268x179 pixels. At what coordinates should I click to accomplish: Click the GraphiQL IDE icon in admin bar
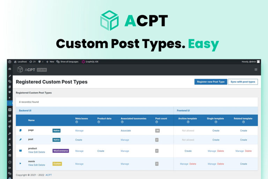pyautogui.click(x=83, y=62)
